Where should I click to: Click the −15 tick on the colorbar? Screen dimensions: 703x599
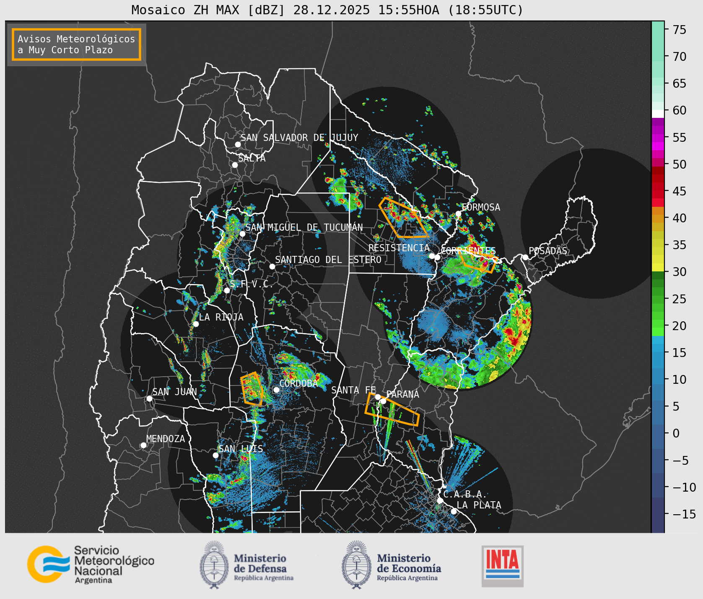click(x=684, y=514)
